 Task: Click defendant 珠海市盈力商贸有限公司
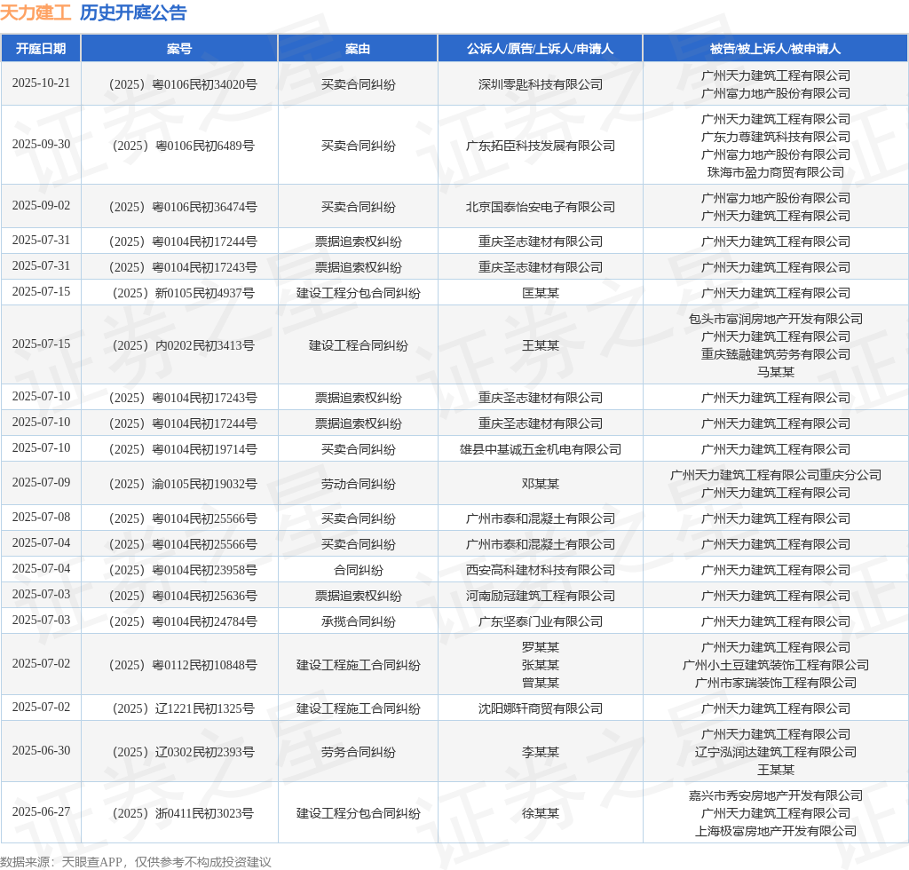tap(776, 172)
